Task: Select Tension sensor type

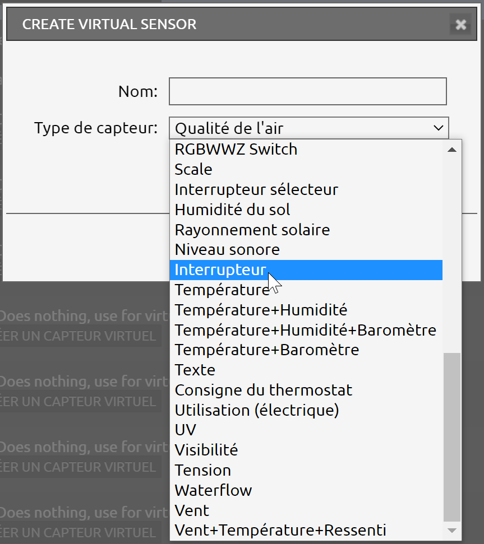Action: tap(202, 470)
